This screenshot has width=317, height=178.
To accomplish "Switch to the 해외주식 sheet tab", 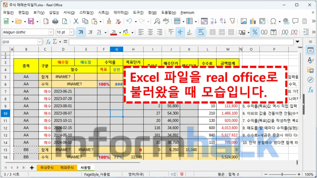I will [x=67, y=167].
